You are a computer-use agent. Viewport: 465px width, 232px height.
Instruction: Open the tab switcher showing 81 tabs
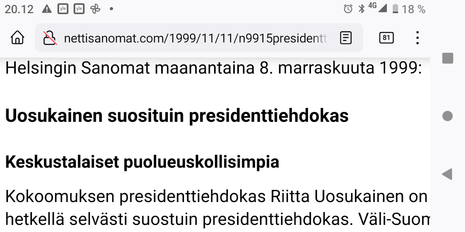[x=386, y=38]
